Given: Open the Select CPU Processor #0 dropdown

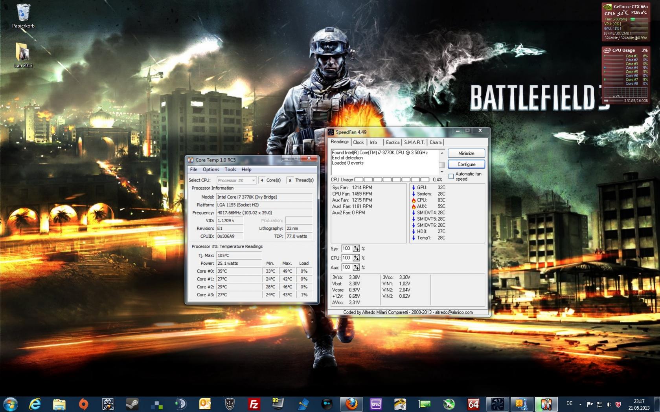Looking at the screenshot, I should tap(237, 180).
